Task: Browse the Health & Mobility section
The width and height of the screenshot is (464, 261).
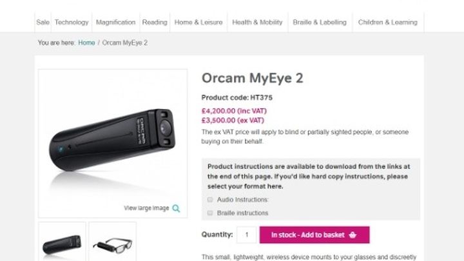Action: (x=257, y=22)
